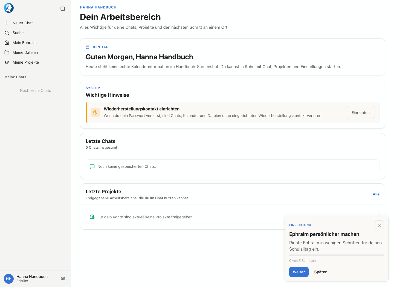
Task: Open Meine Dateien
Action: tap(36, 52)
